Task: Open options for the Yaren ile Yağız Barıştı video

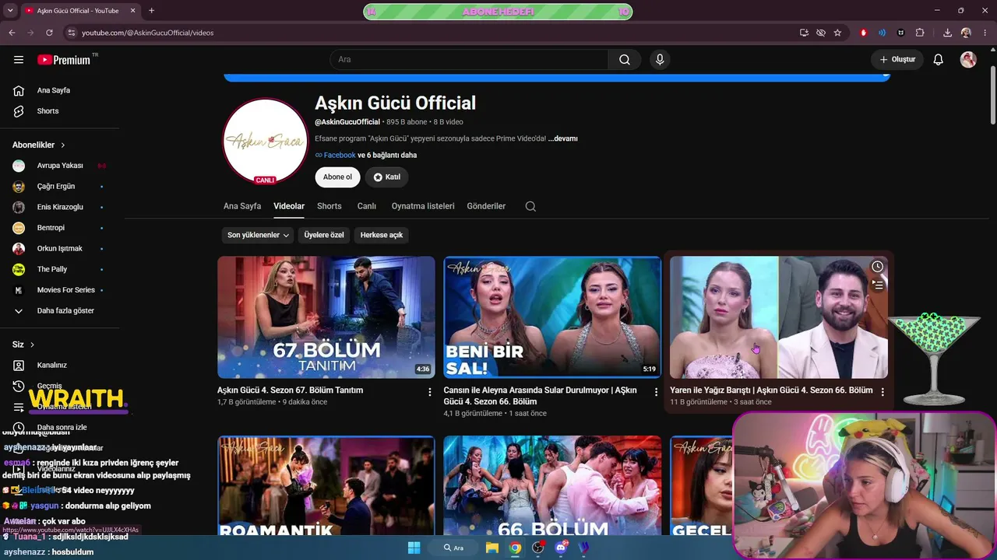Action: click(883, 392)
